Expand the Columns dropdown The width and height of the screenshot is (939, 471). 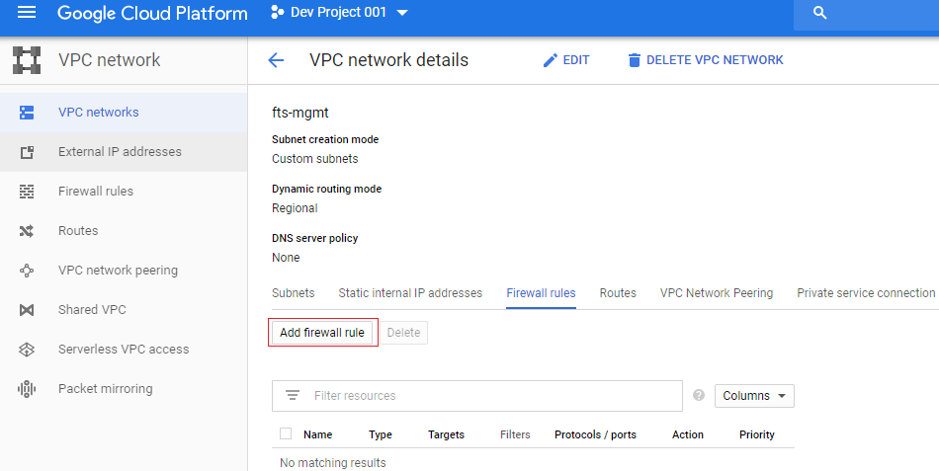point(754,396)
